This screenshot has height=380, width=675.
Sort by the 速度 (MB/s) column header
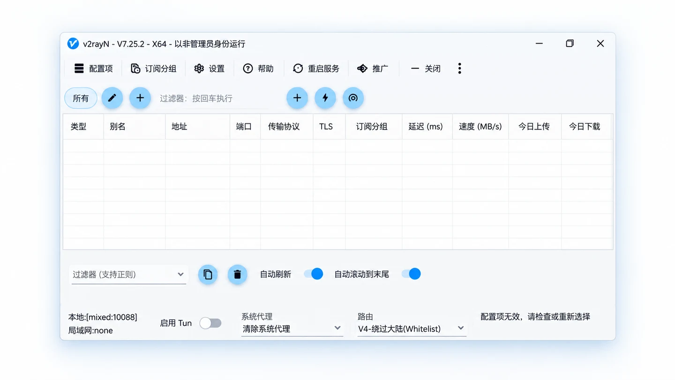pos(480,127)
